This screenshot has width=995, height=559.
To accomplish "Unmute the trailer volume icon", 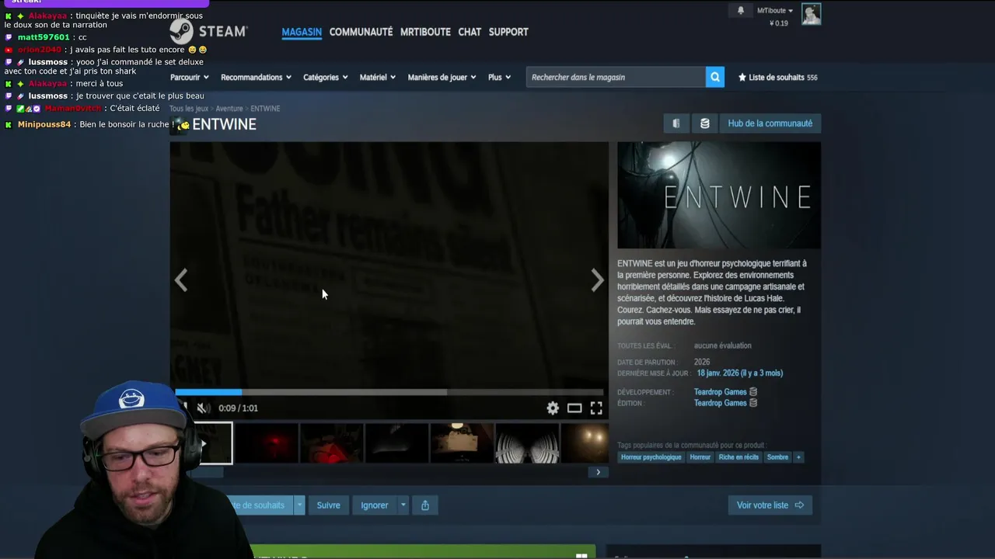I will (x=203, y=408).
